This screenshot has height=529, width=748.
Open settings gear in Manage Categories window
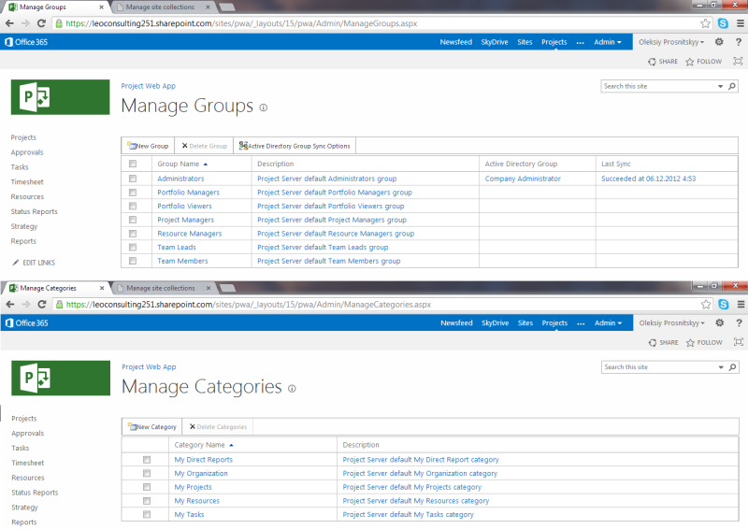[x=719, y=323]
